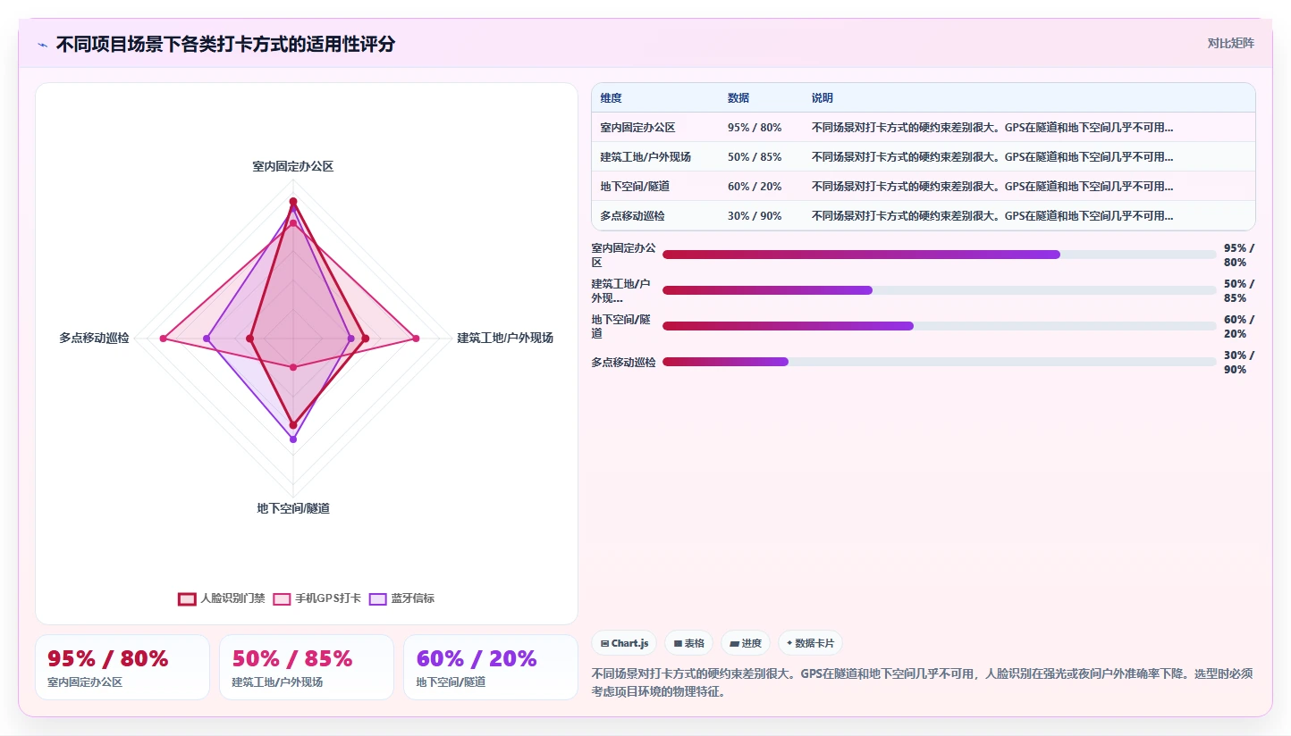Open the 60% / 20% 地下空间/隧道 data card
The image size is (1291, 736).
(x=491, y=667)
